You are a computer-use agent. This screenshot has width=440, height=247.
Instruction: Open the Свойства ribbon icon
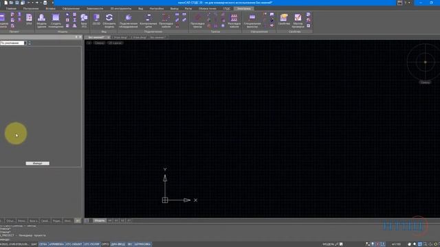[x=284, y=20]
